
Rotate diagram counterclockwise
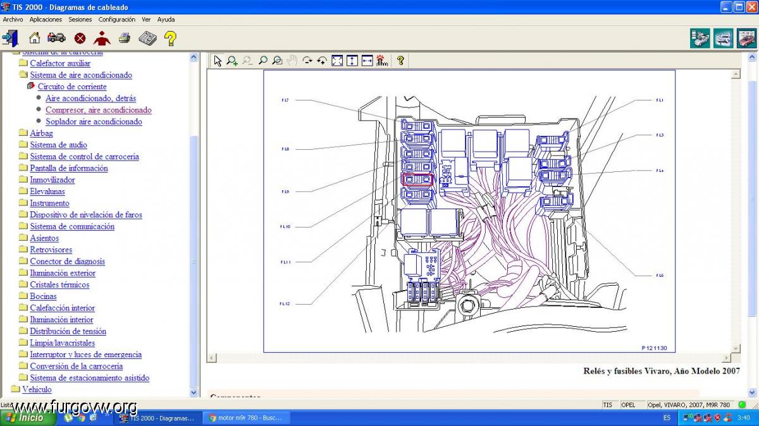[322, 61]
